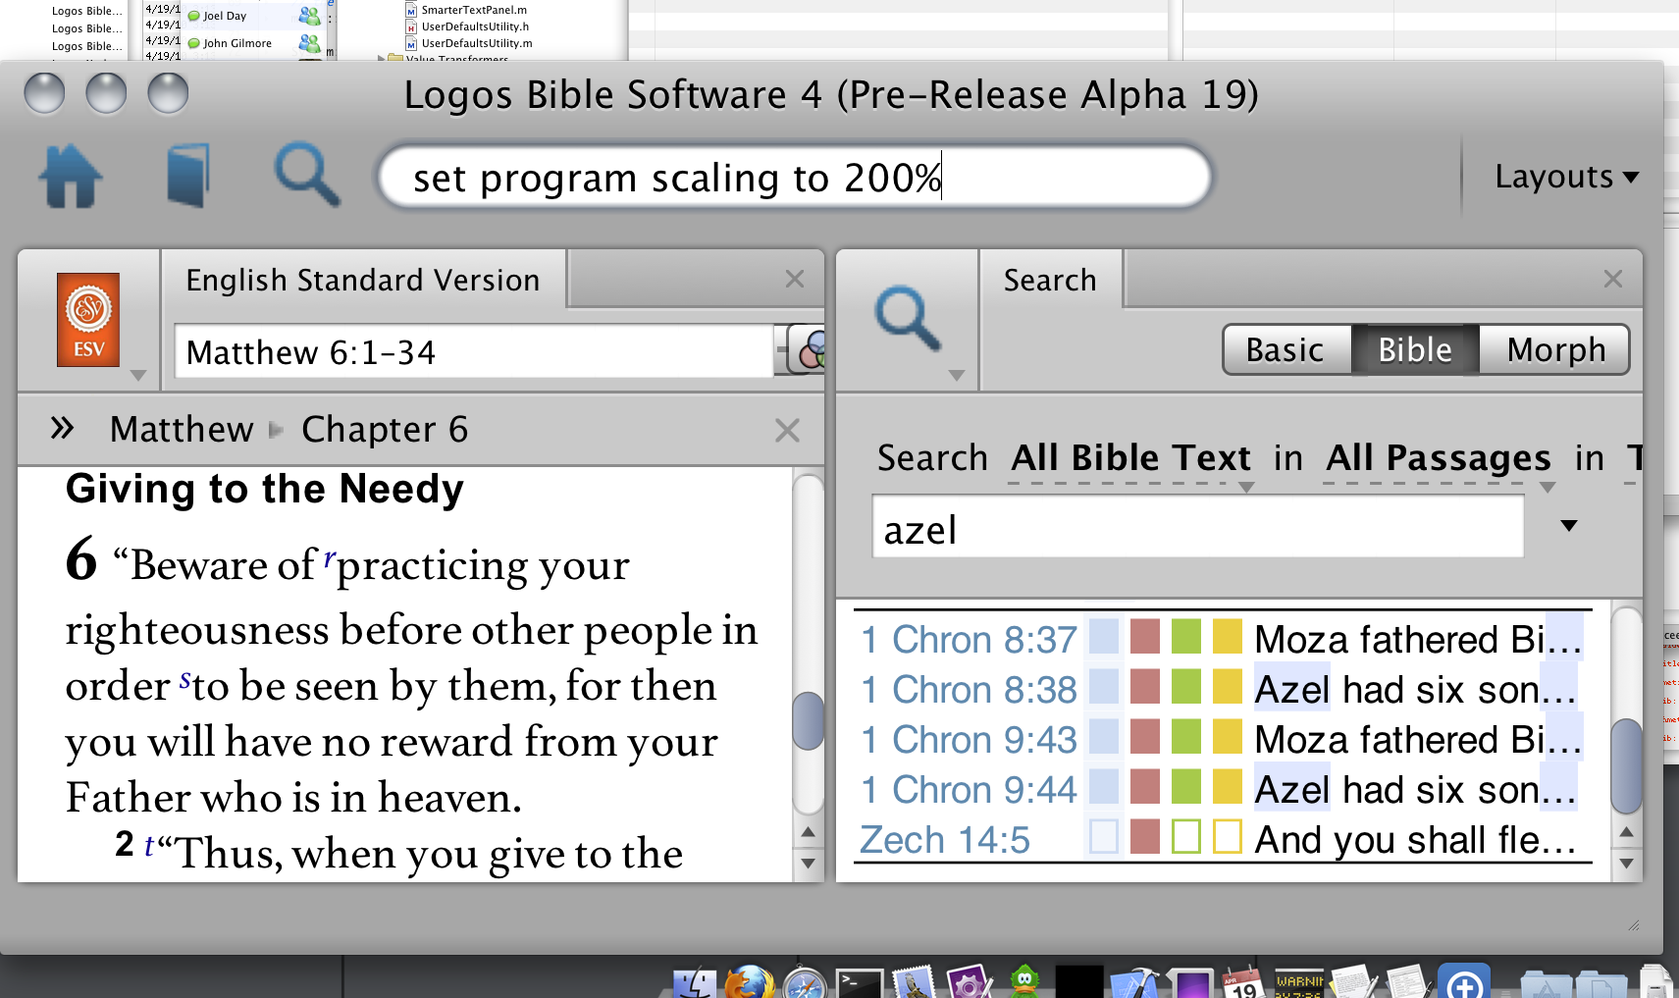Open the ESV resource panel icon
The height and width of the screenshot is (998, 1679).
click(x=88, y=320)
